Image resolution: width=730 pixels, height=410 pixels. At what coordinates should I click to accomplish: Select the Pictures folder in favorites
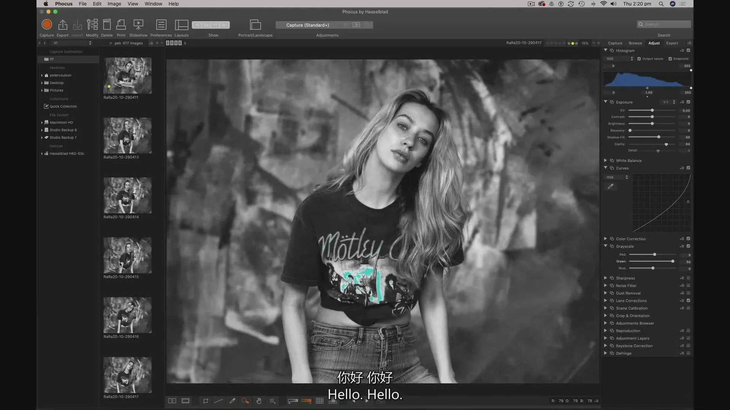coord(56,90)
